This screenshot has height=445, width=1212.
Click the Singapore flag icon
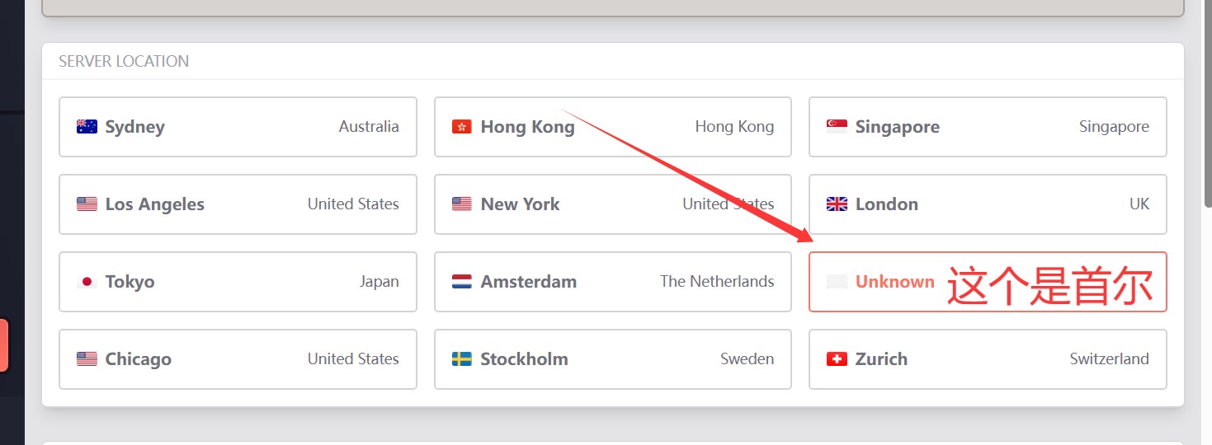tap(837, 127)
